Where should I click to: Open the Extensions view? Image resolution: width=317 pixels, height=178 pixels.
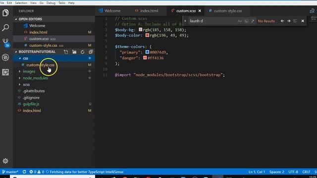coord(5,72)
